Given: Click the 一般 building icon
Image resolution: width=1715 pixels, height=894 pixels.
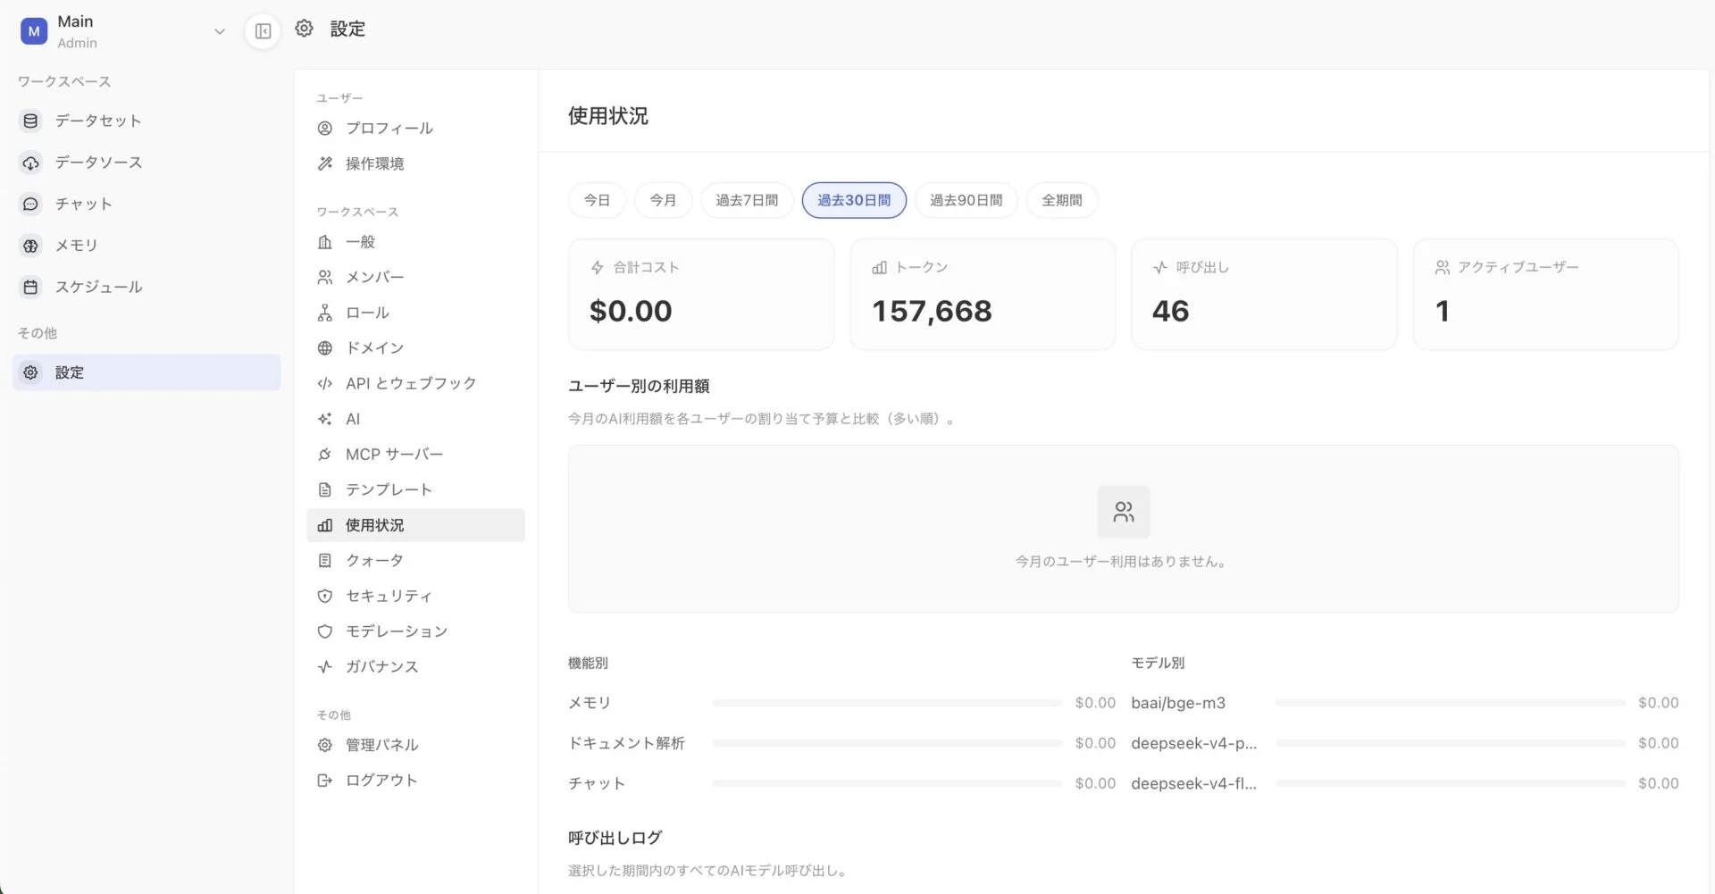Looking at the screenshot, I should click(x=325, y=242).
